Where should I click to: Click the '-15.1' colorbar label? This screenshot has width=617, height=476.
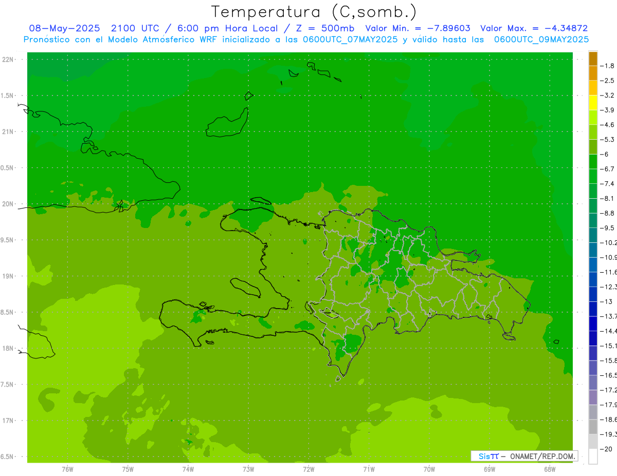click(609, 346)
